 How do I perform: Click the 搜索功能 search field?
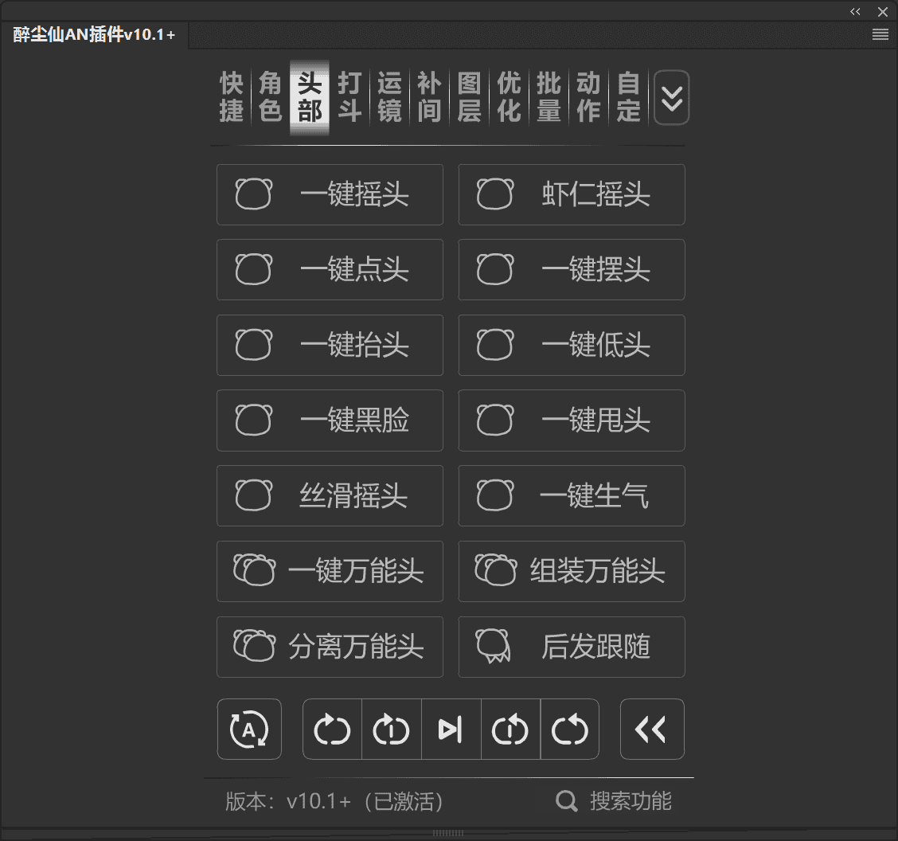click(629, 802)
